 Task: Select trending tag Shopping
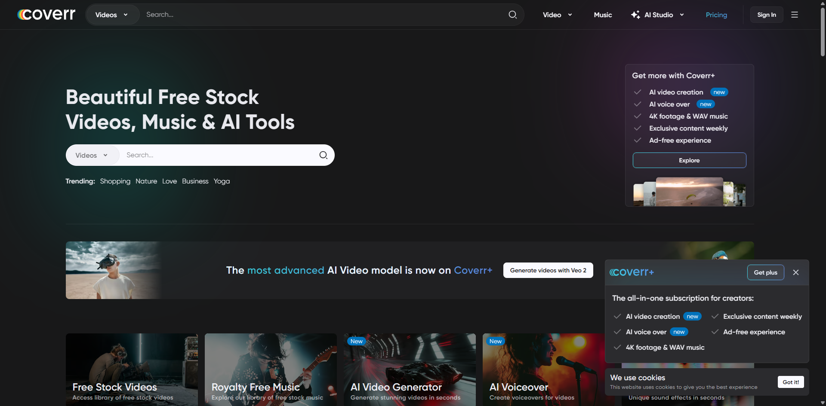(115, 181)
